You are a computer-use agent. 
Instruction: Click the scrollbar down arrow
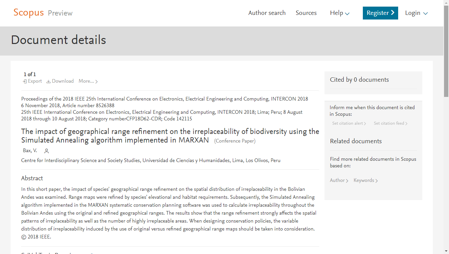pos(446,251)
